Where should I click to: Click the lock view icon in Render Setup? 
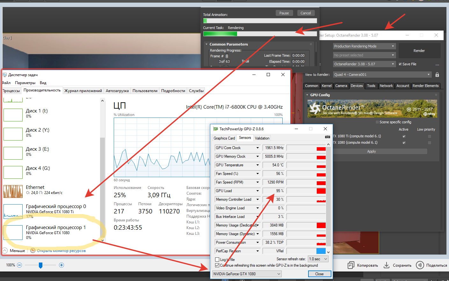pos(437,75)
